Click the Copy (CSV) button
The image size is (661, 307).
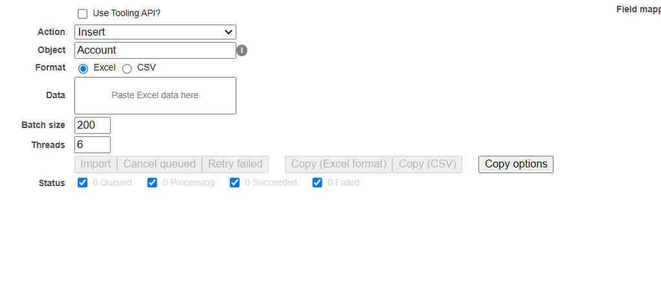click(x=427, y=164)
